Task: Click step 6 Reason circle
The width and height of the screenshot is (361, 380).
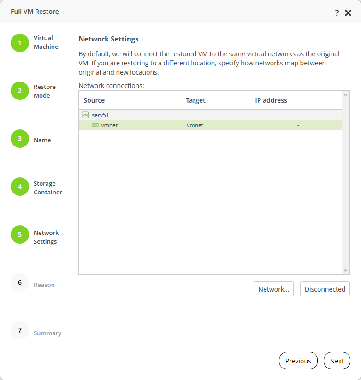Action: 20,282
